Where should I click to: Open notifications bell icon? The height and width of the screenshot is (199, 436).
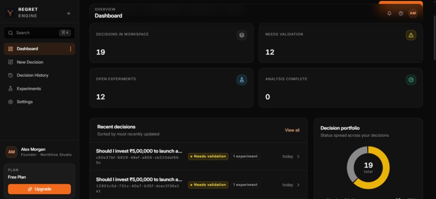click(389, 14)
